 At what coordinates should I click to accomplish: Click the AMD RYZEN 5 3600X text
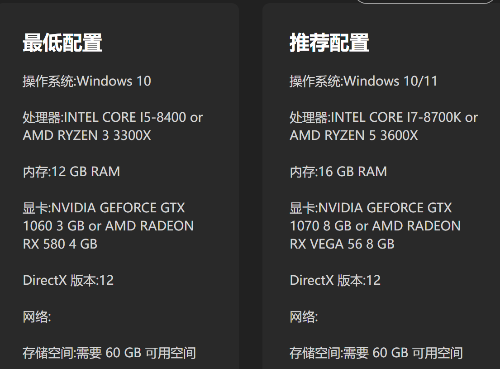(354, 135)
